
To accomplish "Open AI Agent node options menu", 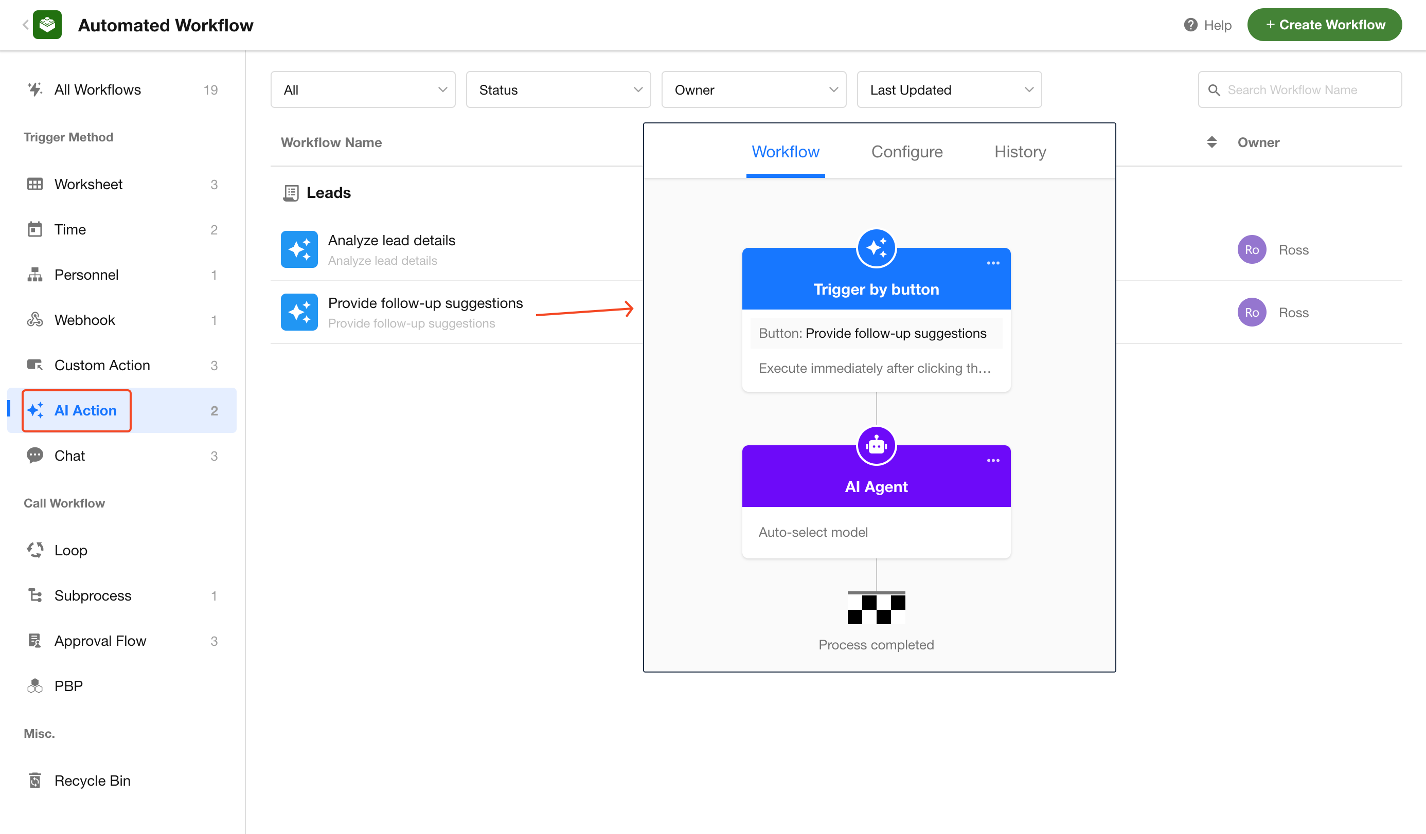I will (x=992, y=460).
